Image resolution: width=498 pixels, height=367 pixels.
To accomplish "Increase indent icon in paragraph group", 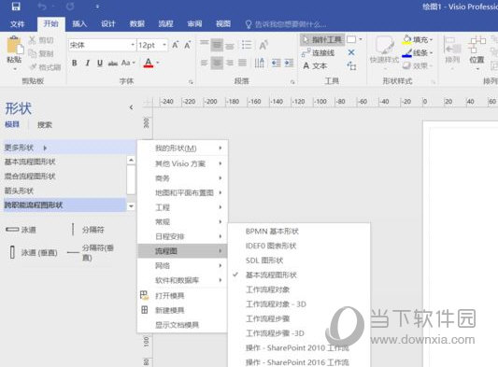I will click(289, 63).
